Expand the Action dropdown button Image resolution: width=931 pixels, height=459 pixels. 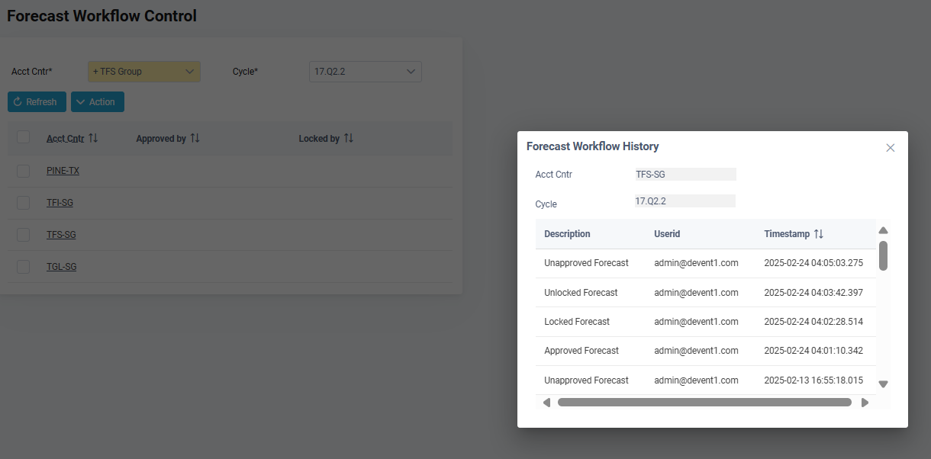pyautogui.click(x=98, y=102)
